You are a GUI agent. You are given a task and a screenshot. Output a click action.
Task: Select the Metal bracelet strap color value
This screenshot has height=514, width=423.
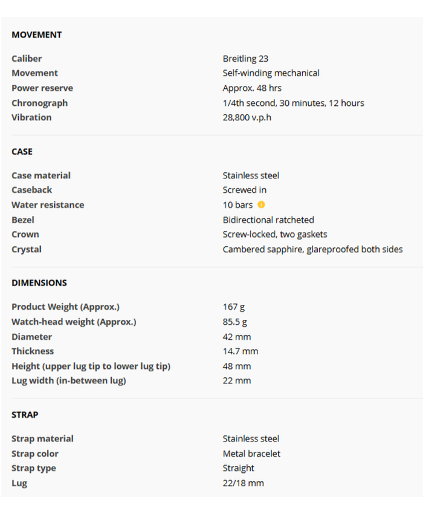[251, 454]
